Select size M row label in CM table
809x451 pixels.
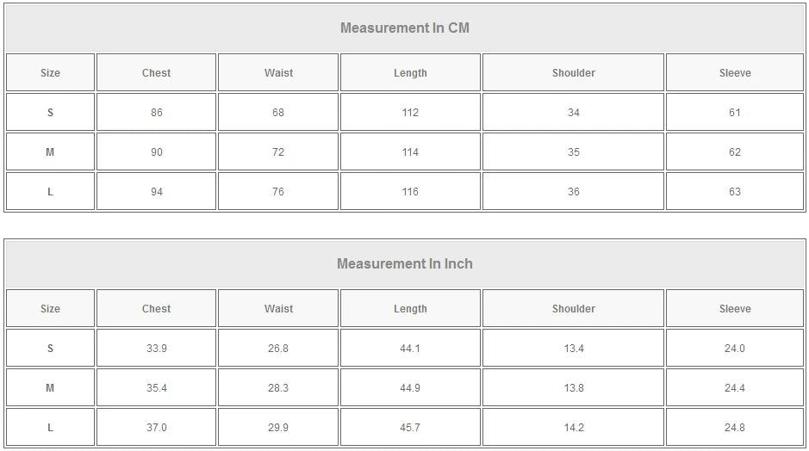[x=50, y=152]
